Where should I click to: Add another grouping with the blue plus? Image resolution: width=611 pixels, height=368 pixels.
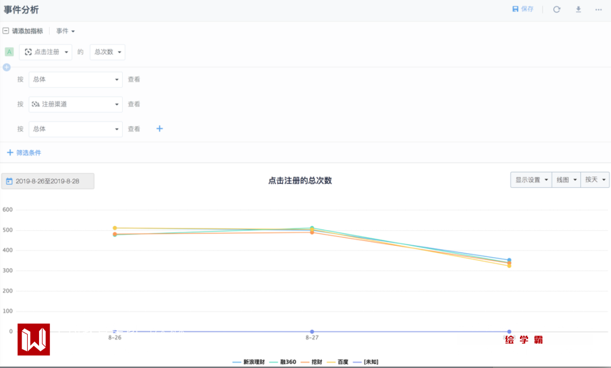[160, 128]
